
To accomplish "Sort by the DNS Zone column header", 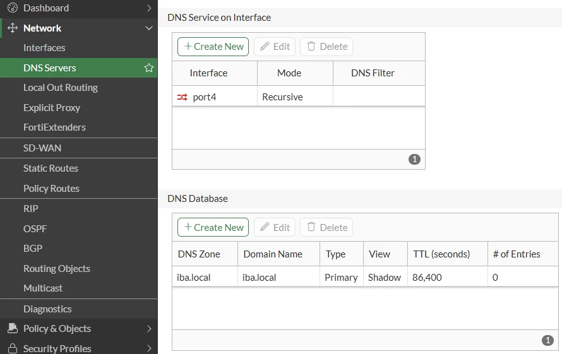I will point(205,254).
